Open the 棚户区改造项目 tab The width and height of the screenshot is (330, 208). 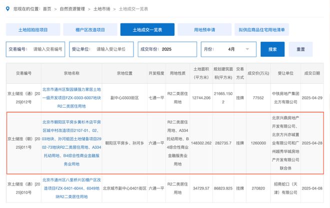pos(90,30)
